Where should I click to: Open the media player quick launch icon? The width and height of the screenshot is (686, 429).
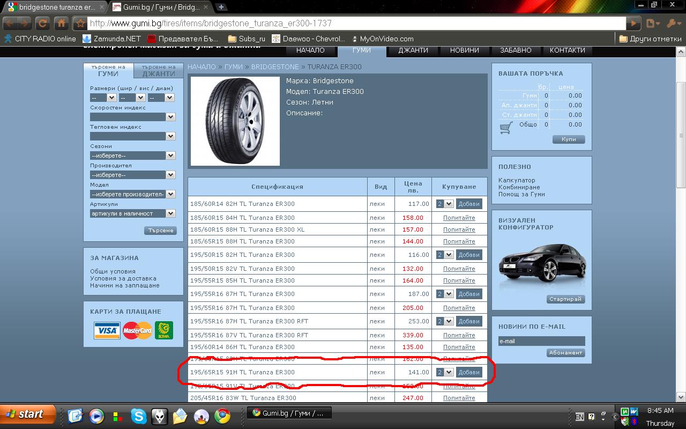coord(96,416)
